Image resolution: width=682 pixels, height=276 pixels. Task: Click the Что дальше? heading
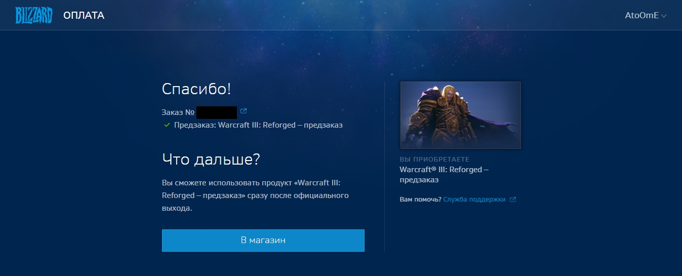tap(211, 160)
